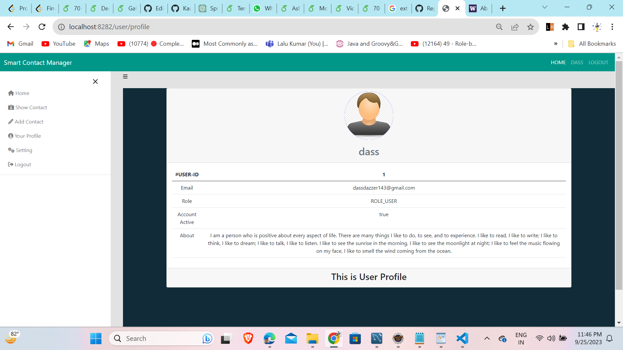Open the DASS menu item
The image size is (623, 350).
click(x=577, y=62)
